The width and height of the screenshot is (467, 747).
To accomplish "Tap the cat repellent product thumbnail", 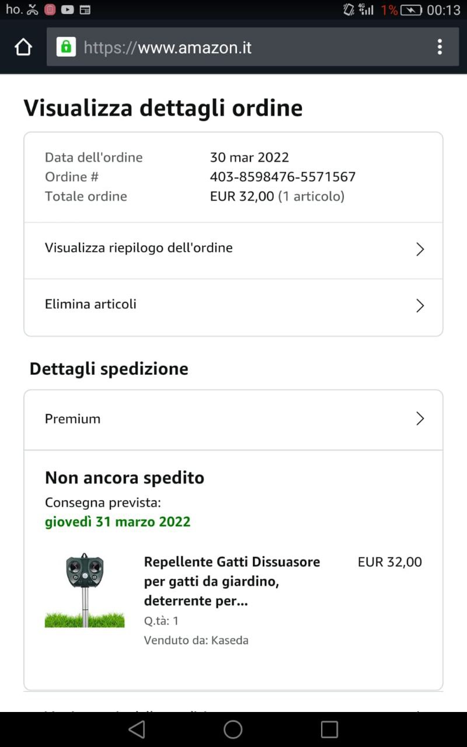I will coord(85,590).
